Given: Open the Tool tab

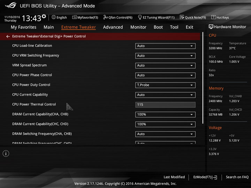Looking at the screenshot, I should [x=174, y=27].
